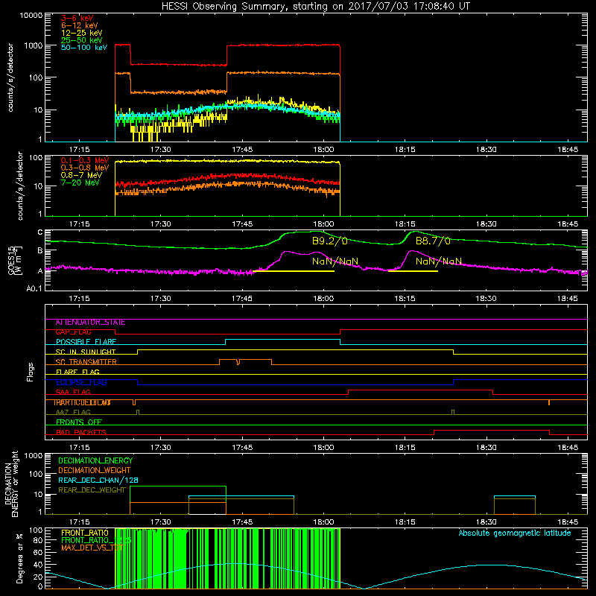The width and height of the screenshot is (596, 596).
Task: Click the 0.8-7 MeV legend label
Action: 82,175
